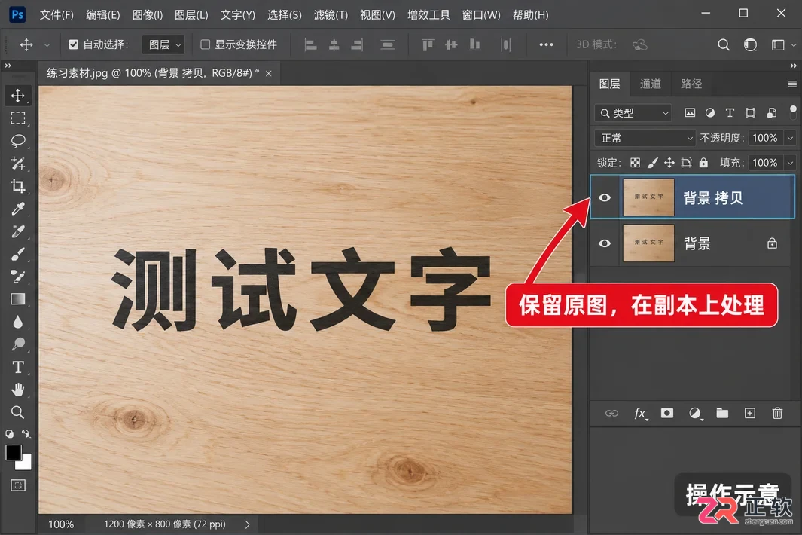
Task: Uncheck the 自动选择 checkbox
Action: 73,44
